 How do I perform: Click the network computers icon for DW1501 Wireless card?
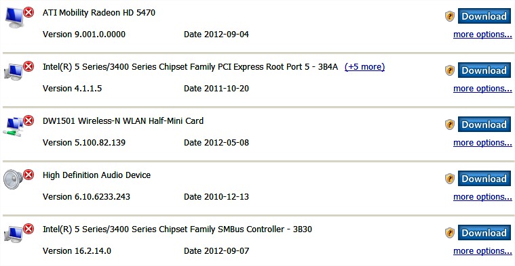pos(14,127)
